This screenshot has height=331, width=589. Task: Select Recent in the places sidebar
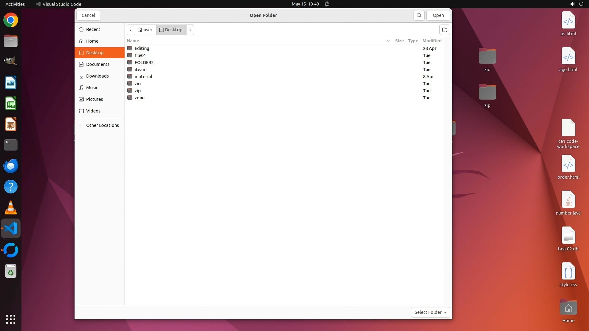point(93,29)
